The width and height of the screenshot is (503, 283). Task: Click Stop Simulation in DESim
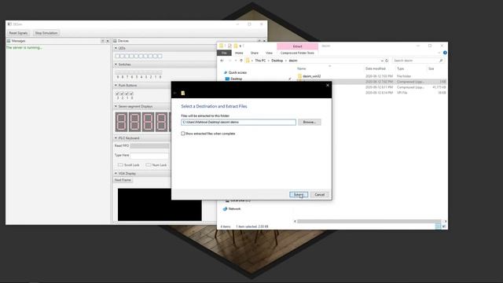click(46, 33)
